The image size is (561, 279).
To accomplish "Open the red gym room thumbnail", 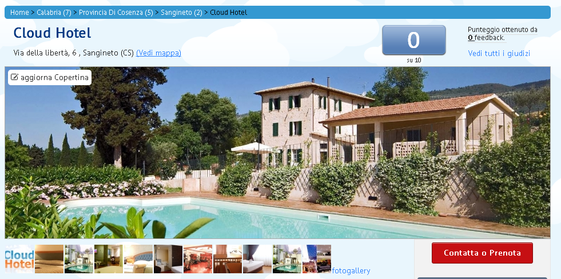I will pos(198,259).
